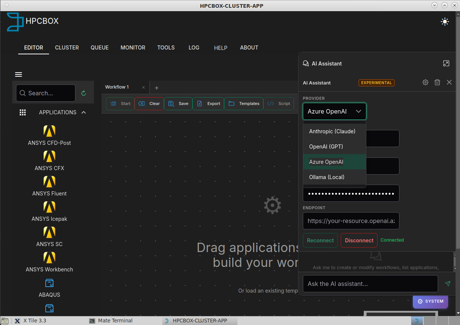Open the hamburger sidebar menu

pyautogui.click(x=19, y=74)
